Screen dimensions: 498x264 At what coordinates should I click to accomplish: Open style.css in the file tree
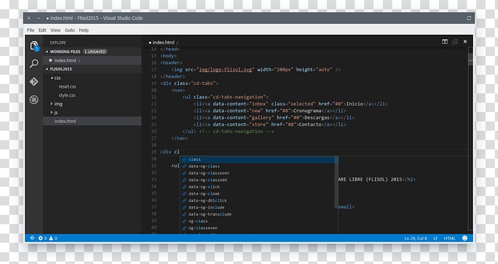tap(67, 95)
